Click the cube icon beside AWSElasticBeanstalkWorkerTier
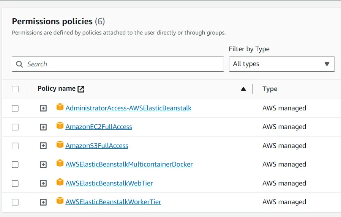 coord(60,201)
